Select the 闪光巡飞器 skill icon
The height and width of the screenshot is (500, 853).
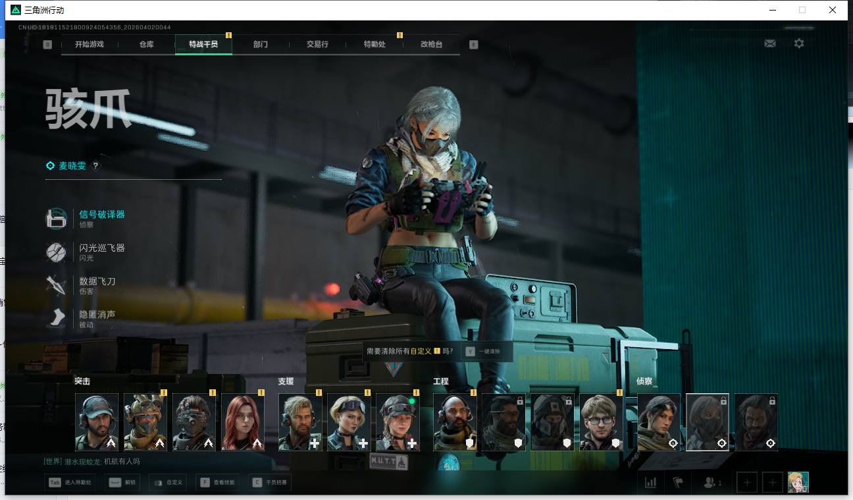(x=56, y=252)
